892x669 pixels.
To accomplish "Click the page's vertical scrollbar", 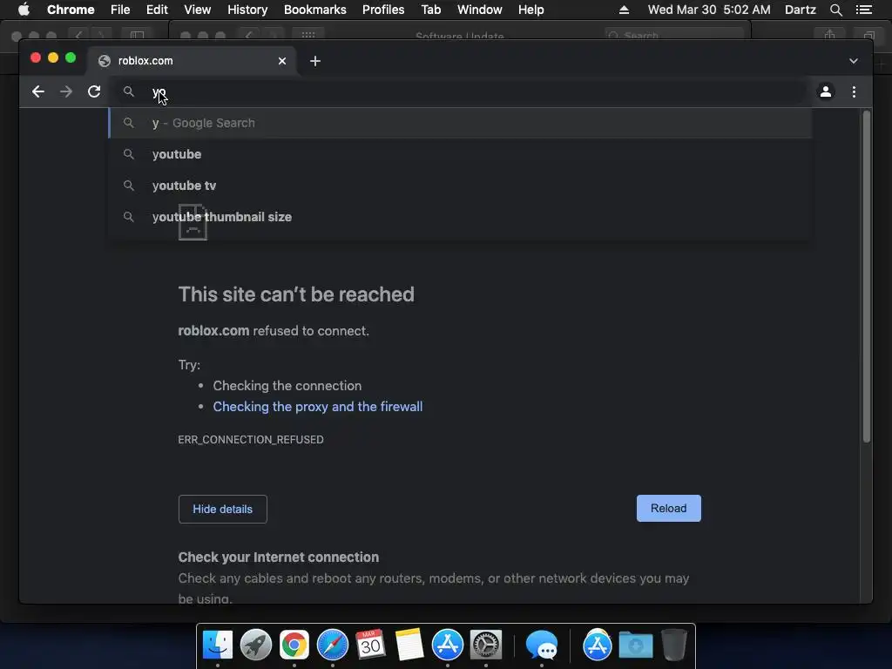I will (867, 276).
